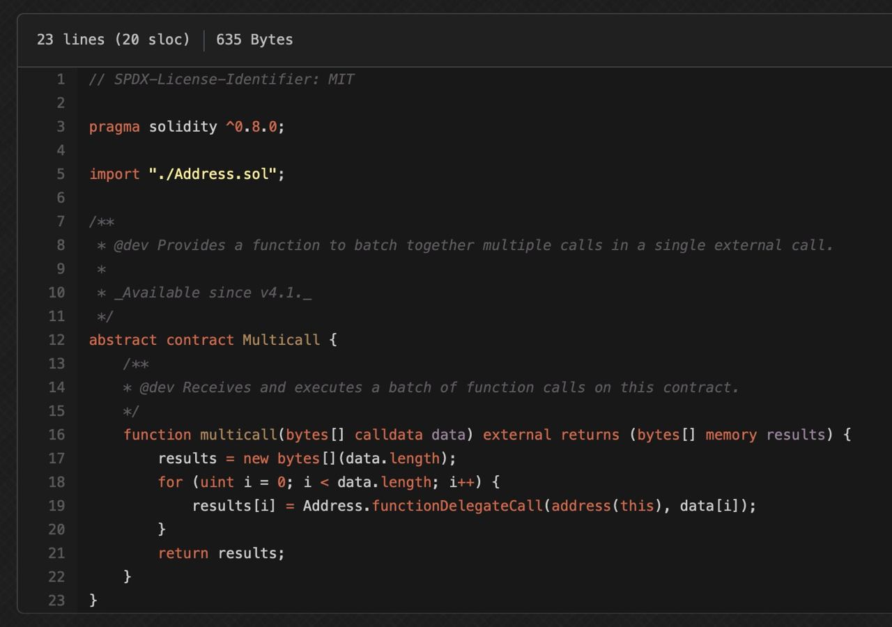This screenshot has width=892, height=627.
Task: Select line number 23 in the gutter
Action: tap(56, 601)
